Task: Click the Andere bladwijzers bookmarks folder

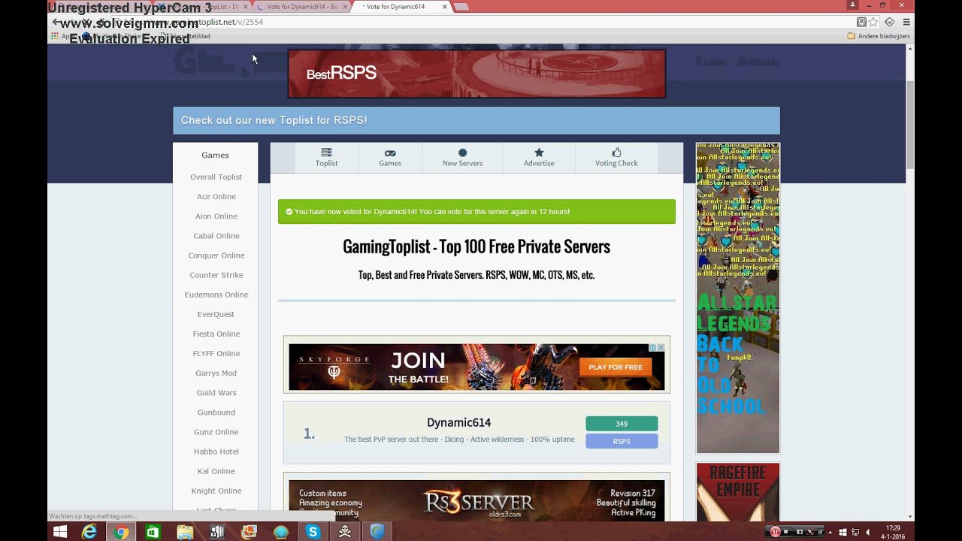Action: tap(879, 36)
